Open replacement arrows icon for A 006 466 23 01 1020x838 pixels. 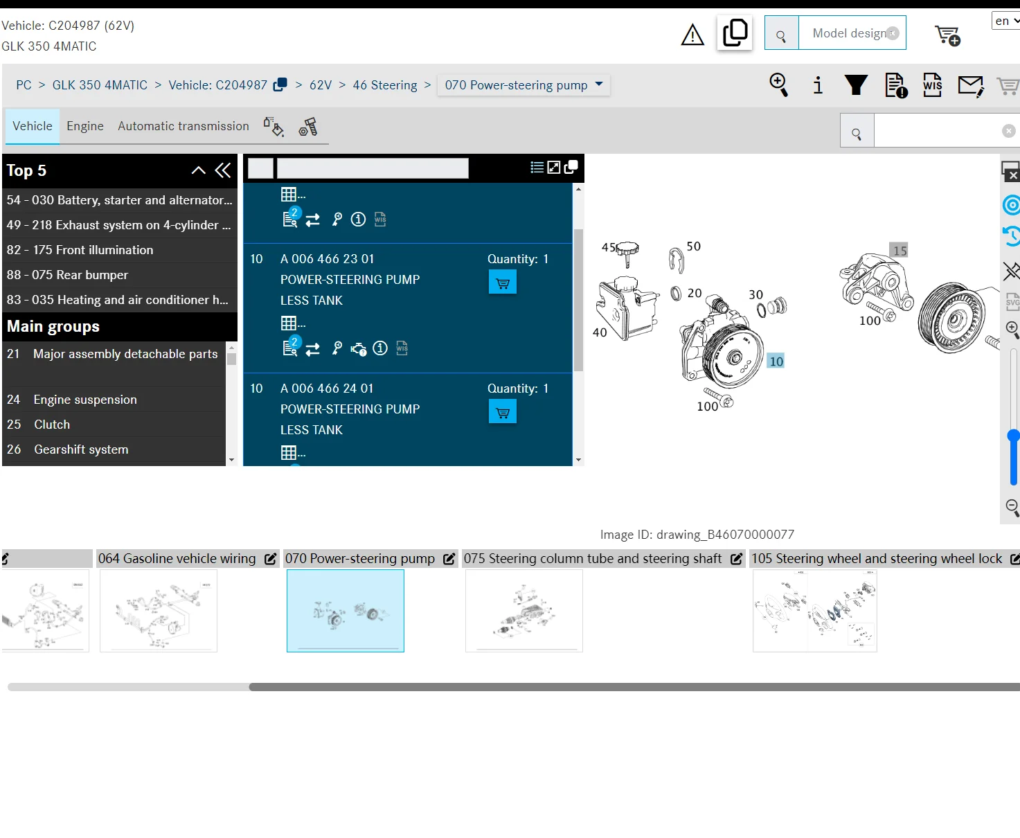[x=313, y=349]
